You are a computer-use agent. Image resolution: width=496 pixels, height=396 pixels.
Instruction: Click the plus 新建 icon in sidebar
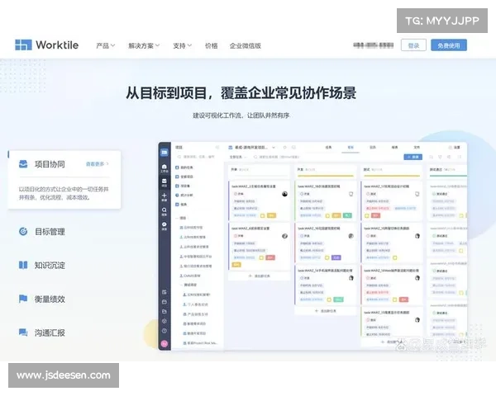point(165,197)
